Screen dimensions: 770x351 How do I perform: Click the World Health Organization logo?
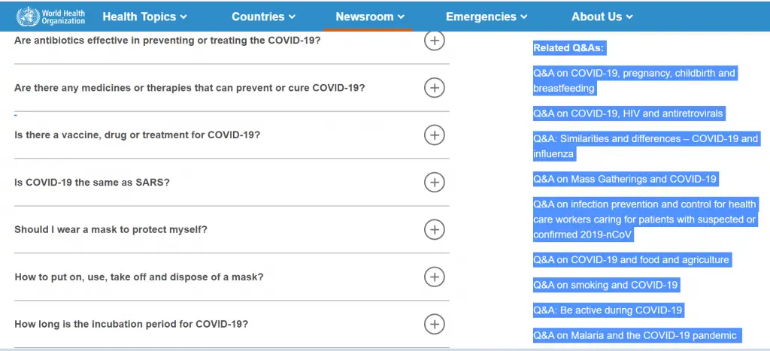click(50, 17)
